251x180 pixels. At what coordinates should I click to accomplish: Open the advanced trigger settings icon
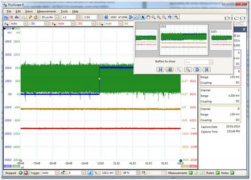click(63, 173)
